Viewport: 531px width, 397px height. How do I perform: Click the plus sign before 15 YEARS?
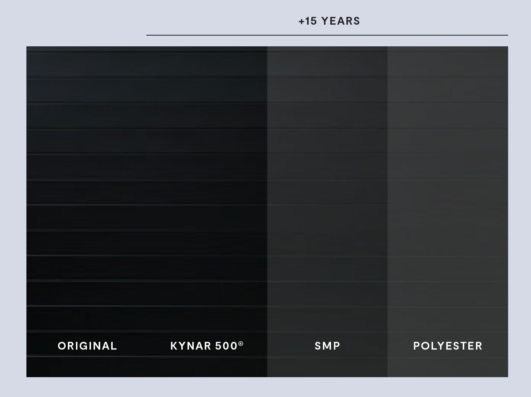point(301,21)
